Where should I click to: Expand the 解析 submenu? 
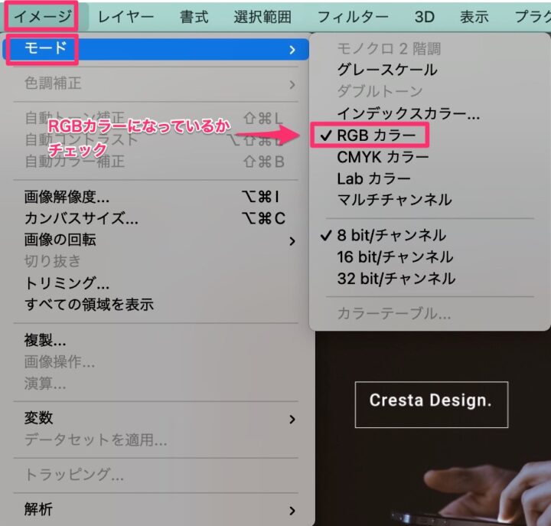(155, 510)
